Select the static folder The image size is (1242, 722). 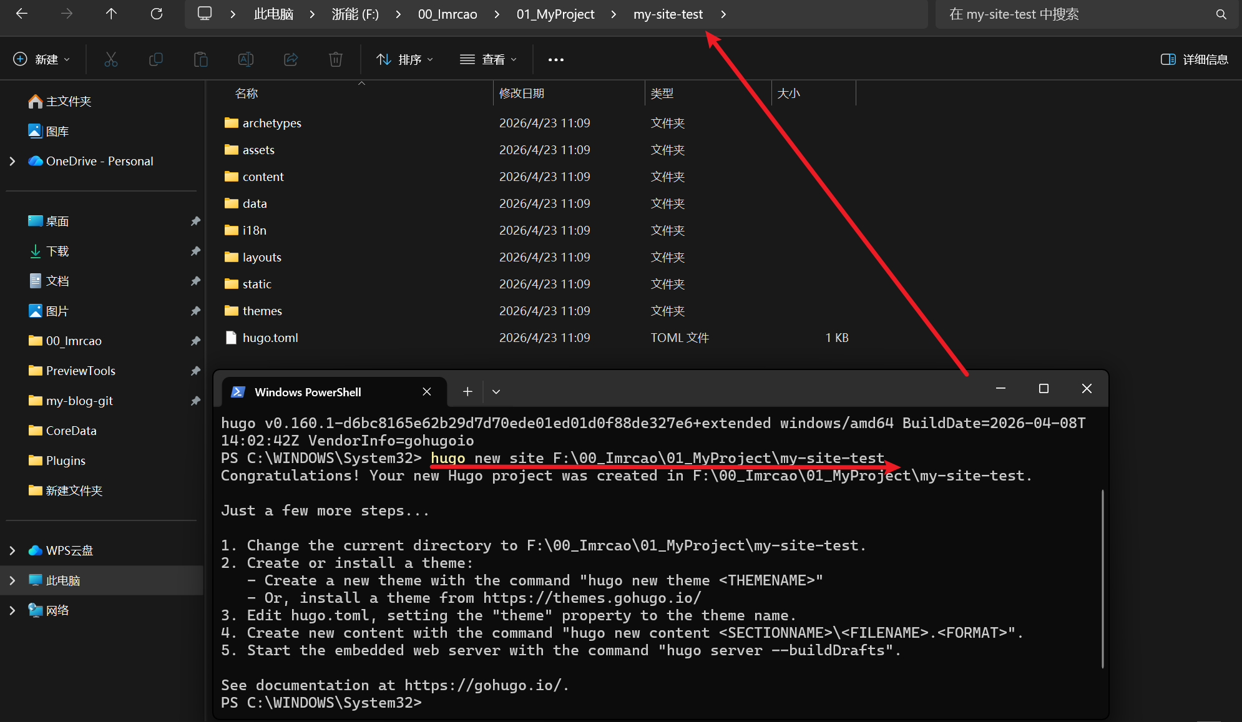257,284
